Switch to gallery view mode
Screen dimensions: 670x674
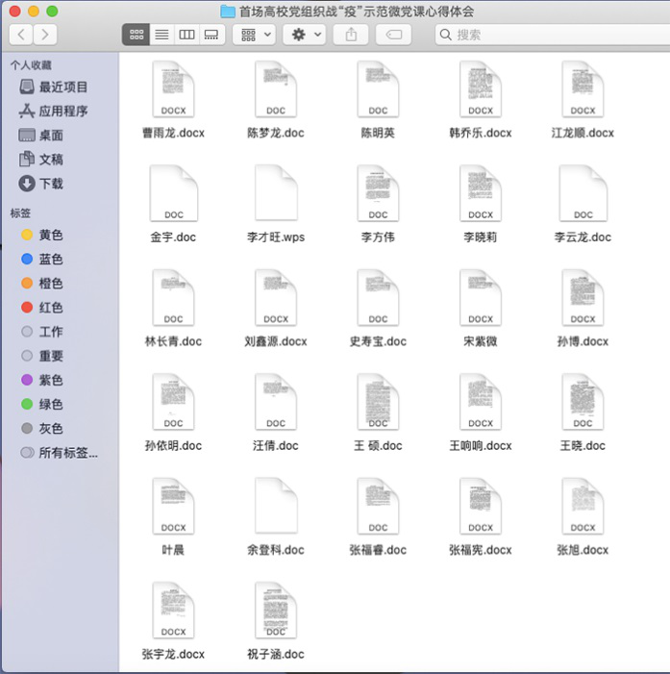coord(211,35)
